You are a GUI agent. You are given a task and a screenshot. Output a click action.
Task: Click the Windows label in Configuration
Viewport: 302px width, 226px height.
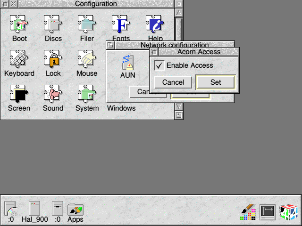(121, 108)
